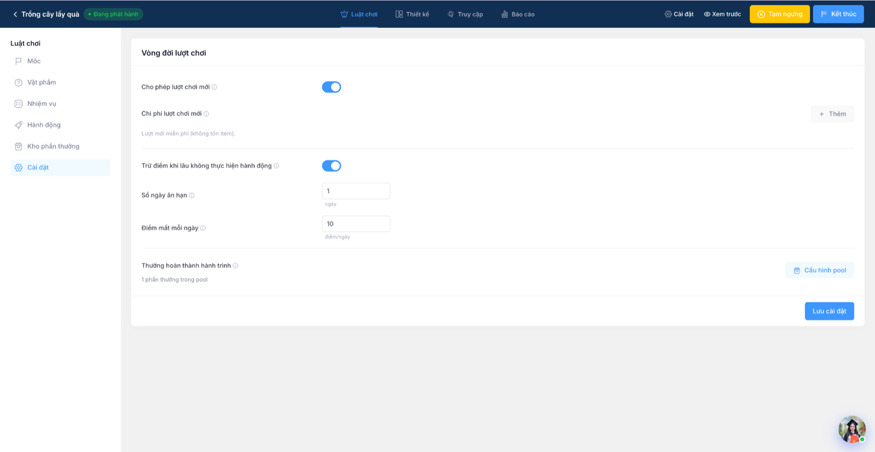Open Kho phần thưởng gift icon
875x452 pixels.
coord(19,146)
